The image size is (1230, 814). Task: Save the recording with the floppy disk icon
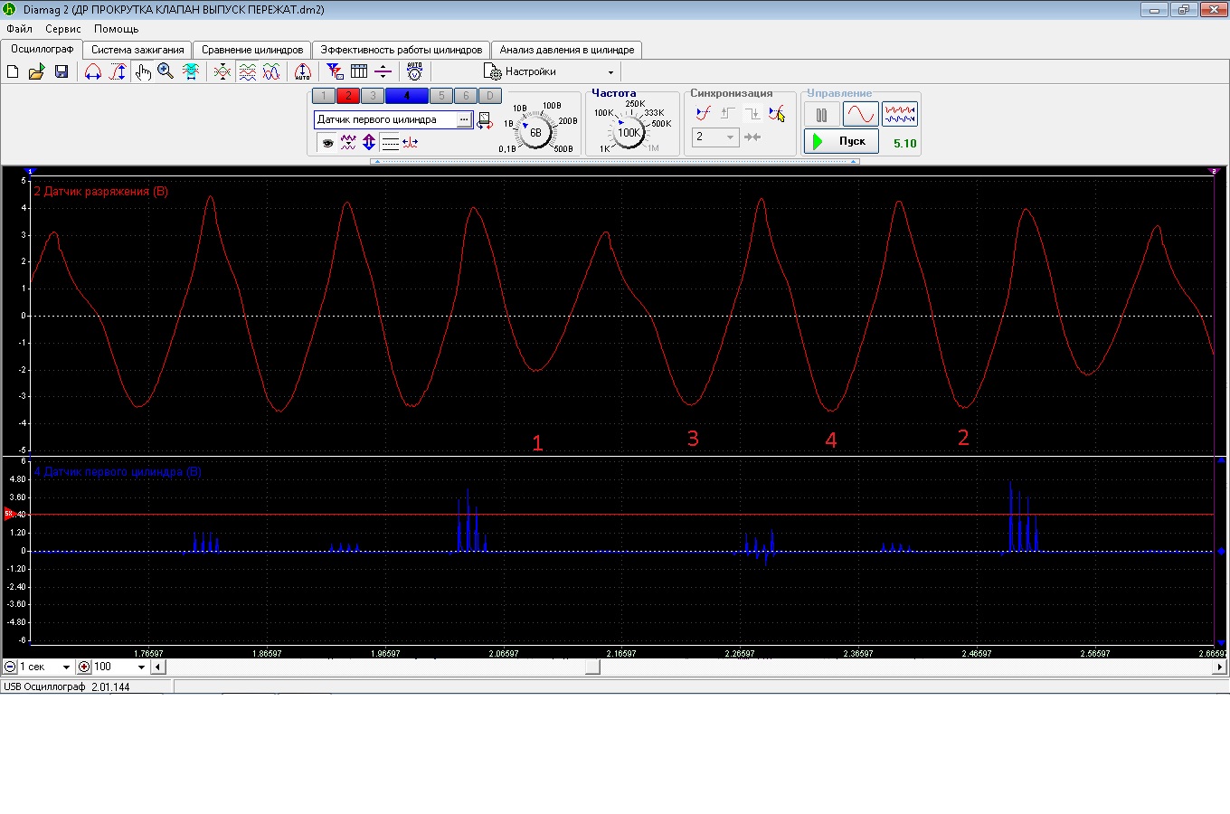tap(61, 71)
